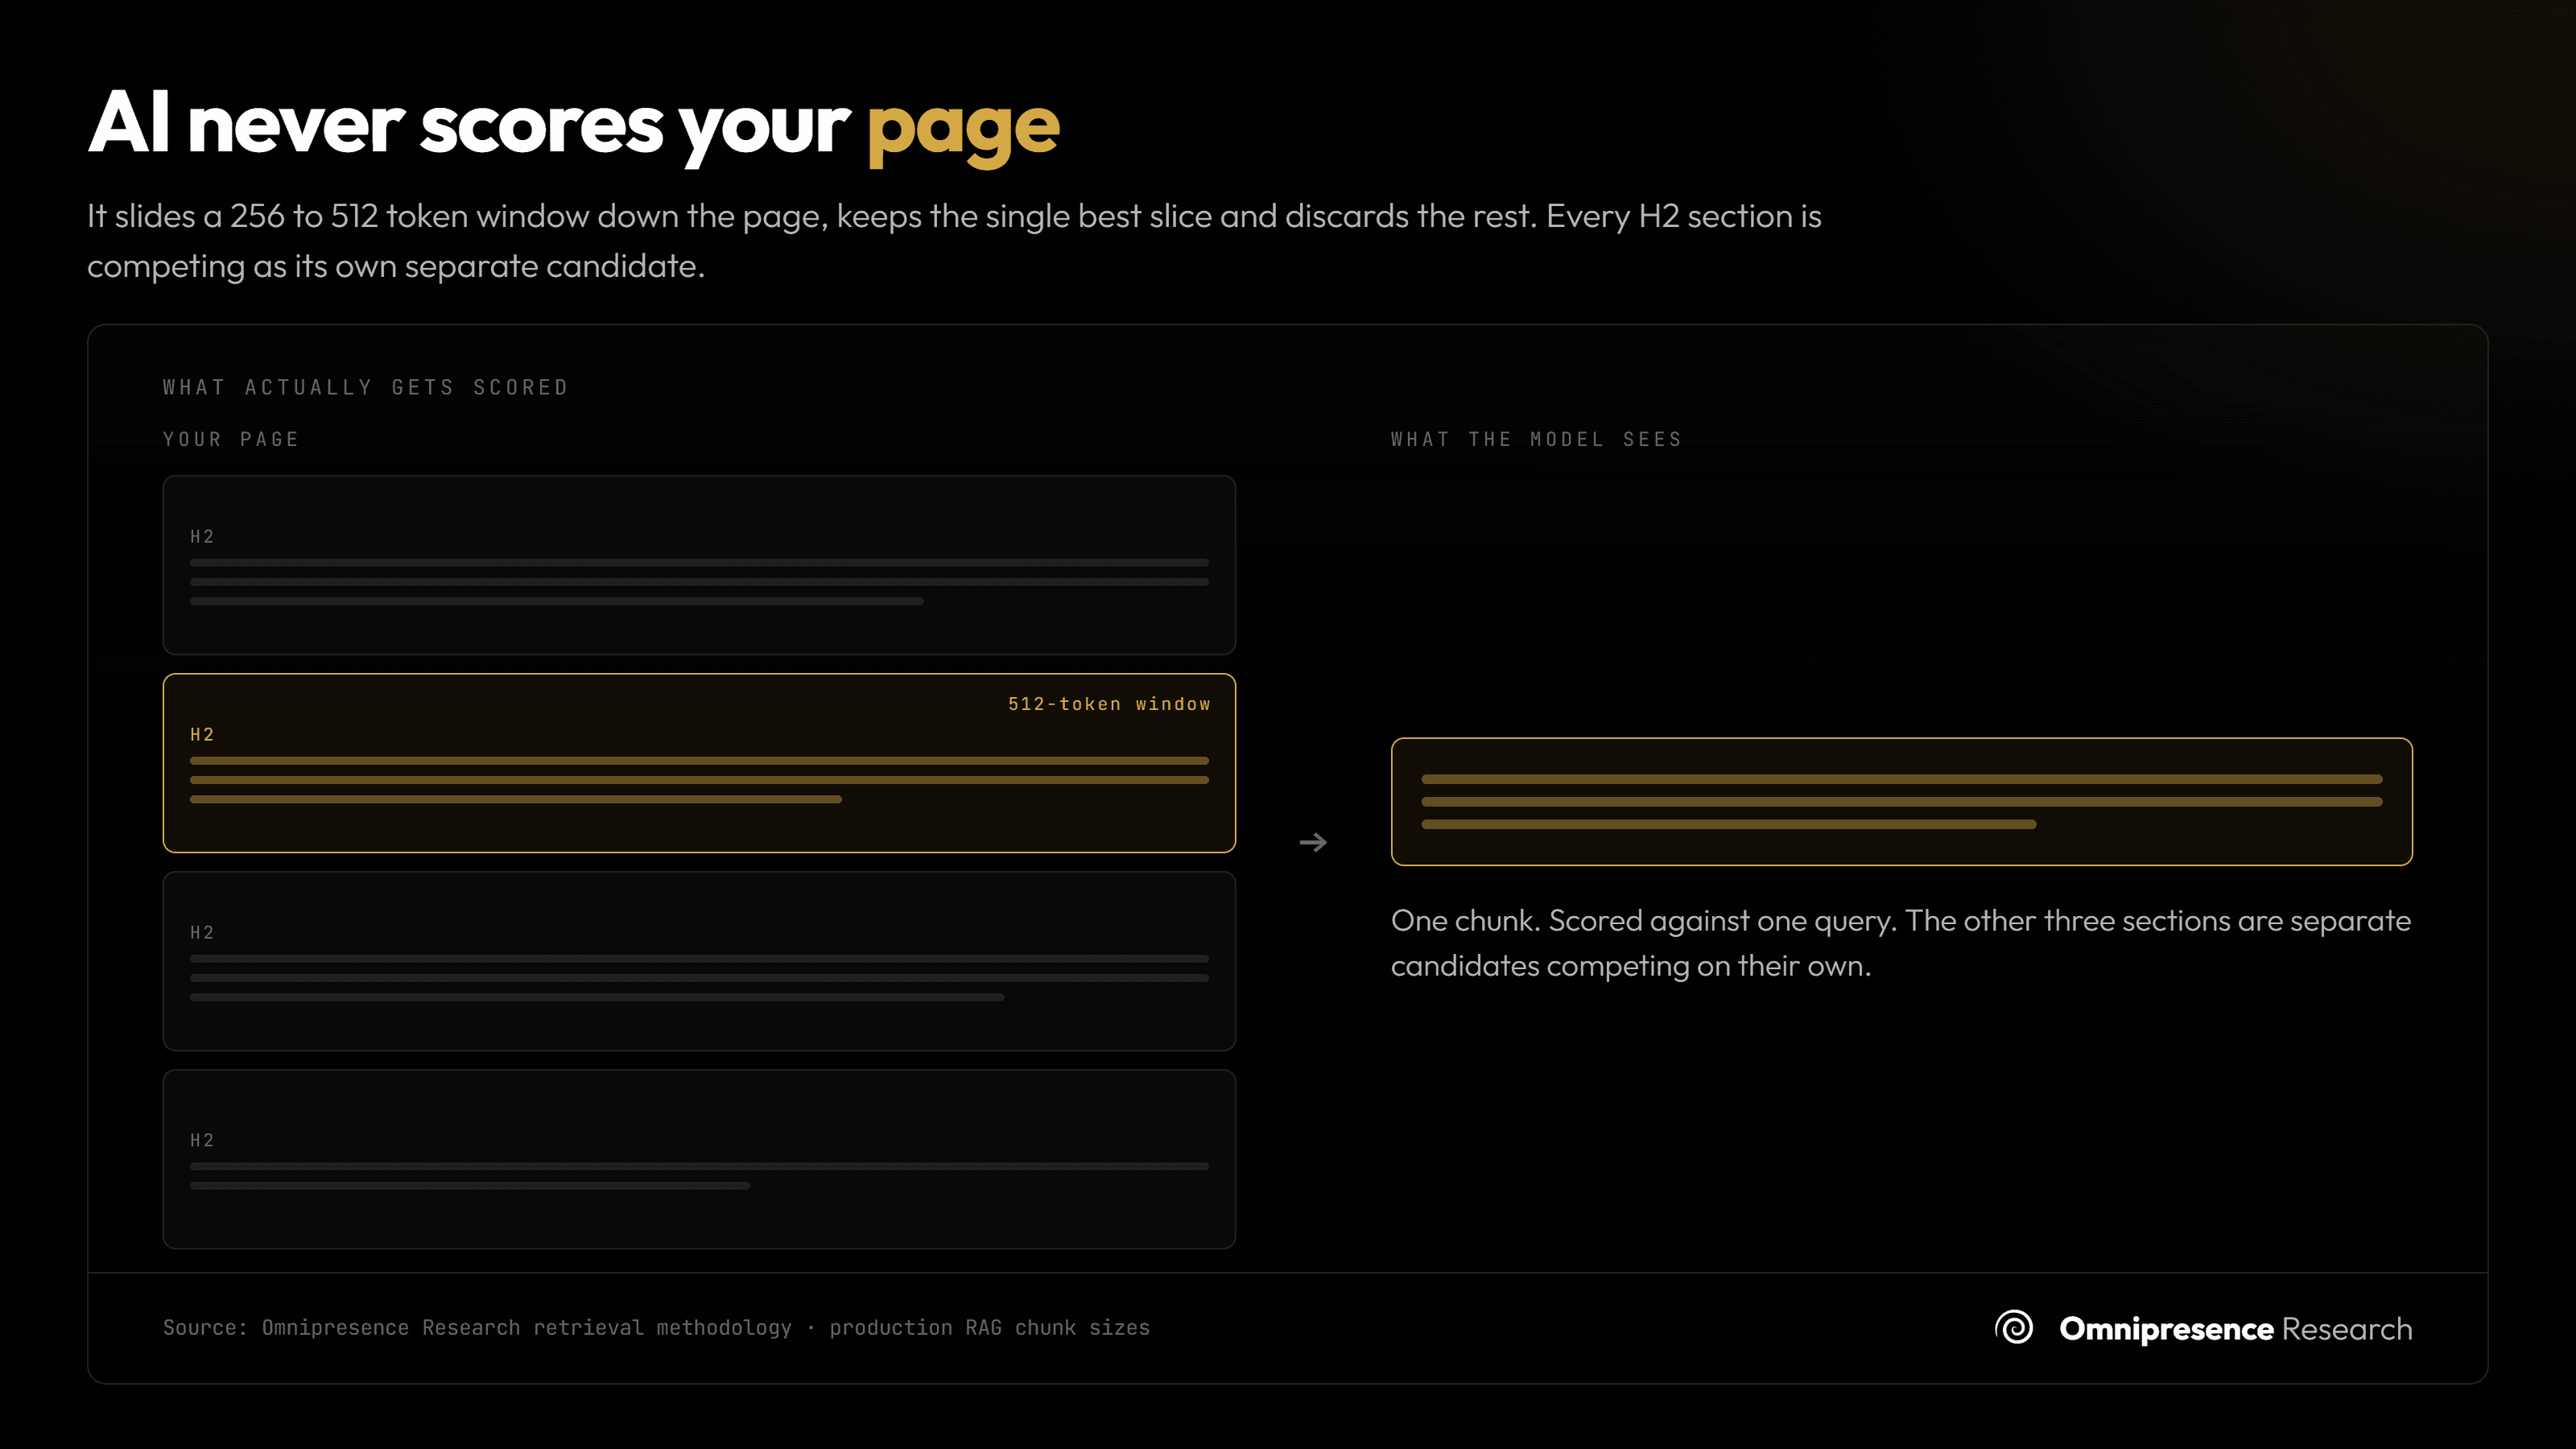Click the 'YOUR PAGE' column label
Viewport: 2576px width, 1449px height.
tap(231, 439)
